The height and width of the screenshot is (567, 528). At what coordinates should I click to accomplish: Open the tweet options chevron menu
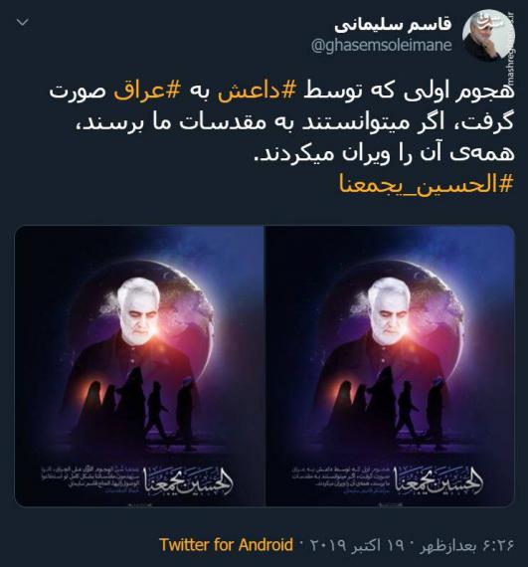pos(23,23)
